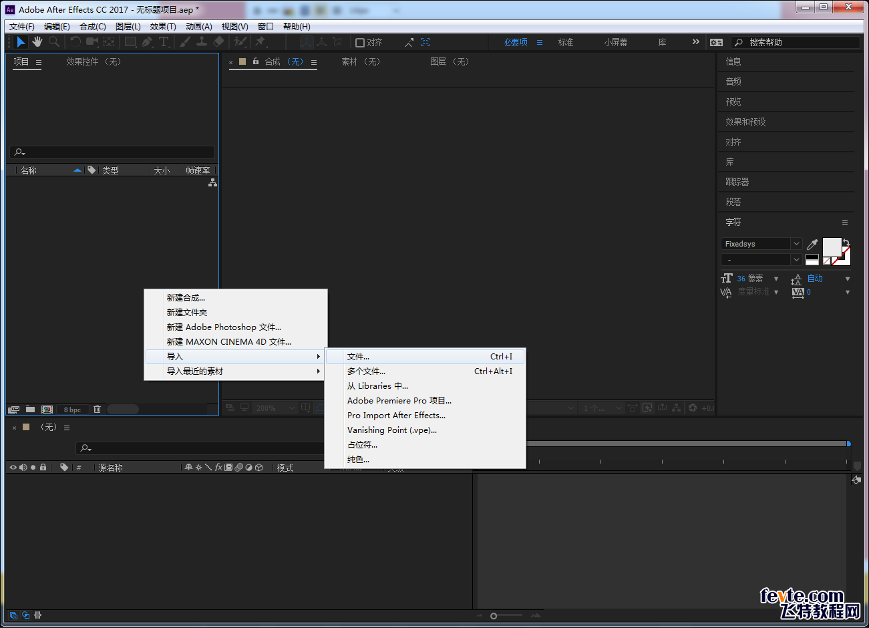The height and width of the screenshot is (628, 869).
Task: Switch to the 标准 workspace
Action: tap(566, 42)
